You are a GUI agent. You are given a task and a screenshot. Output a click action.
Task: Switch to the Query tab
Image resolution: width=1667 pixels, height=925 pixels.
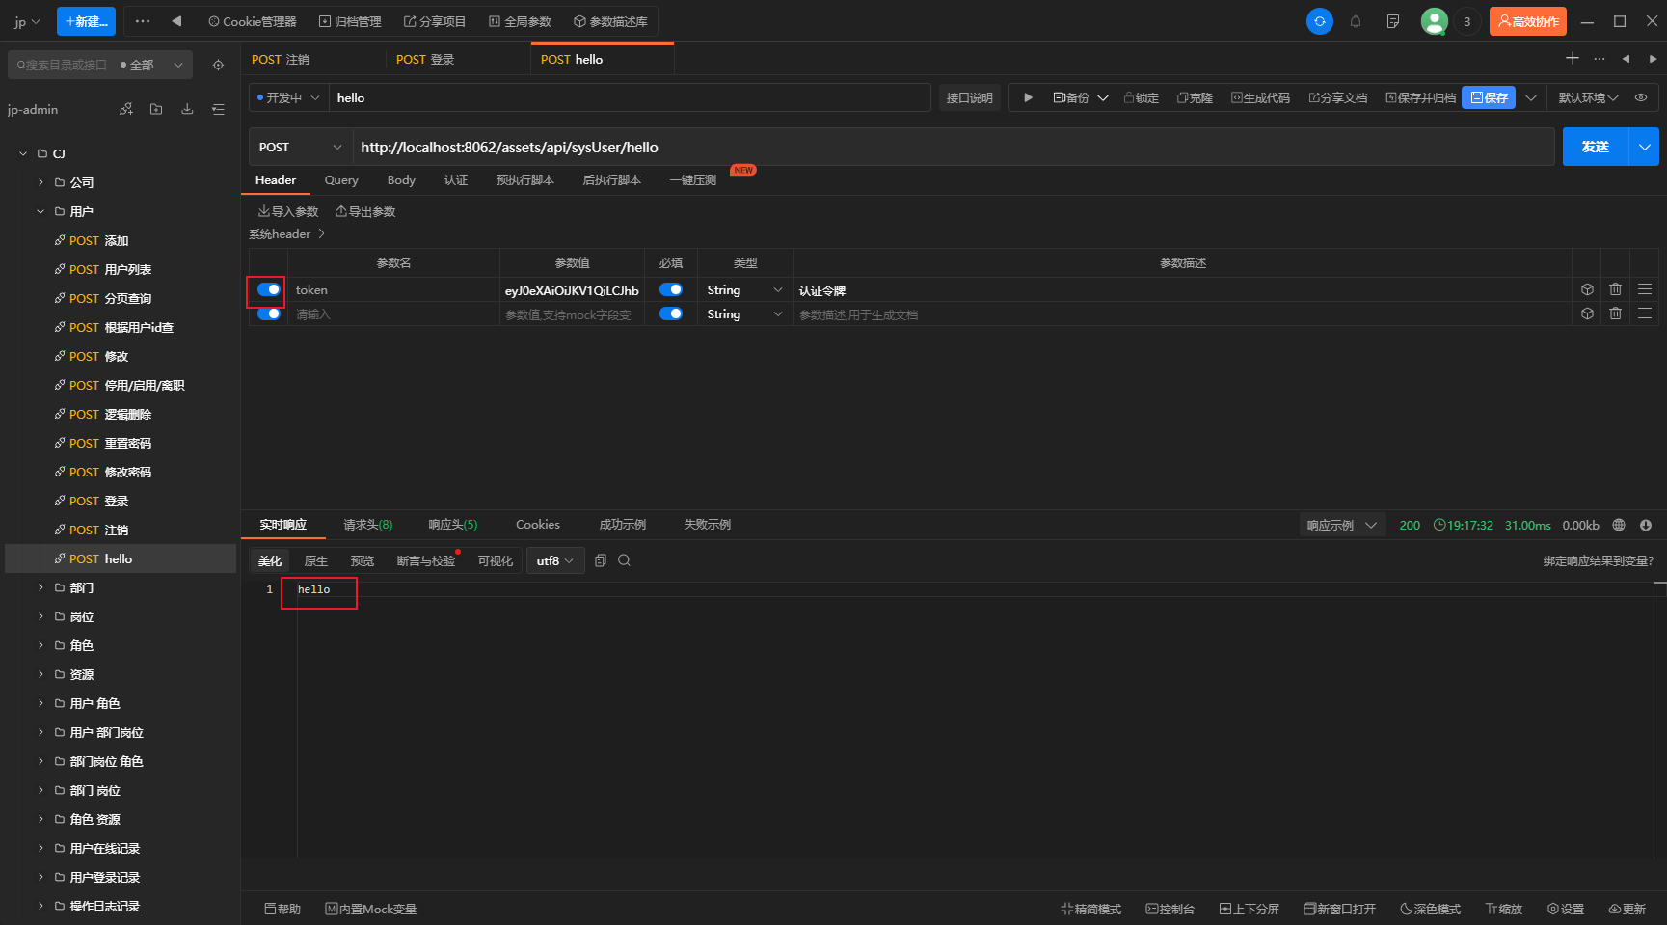point(341,180)
